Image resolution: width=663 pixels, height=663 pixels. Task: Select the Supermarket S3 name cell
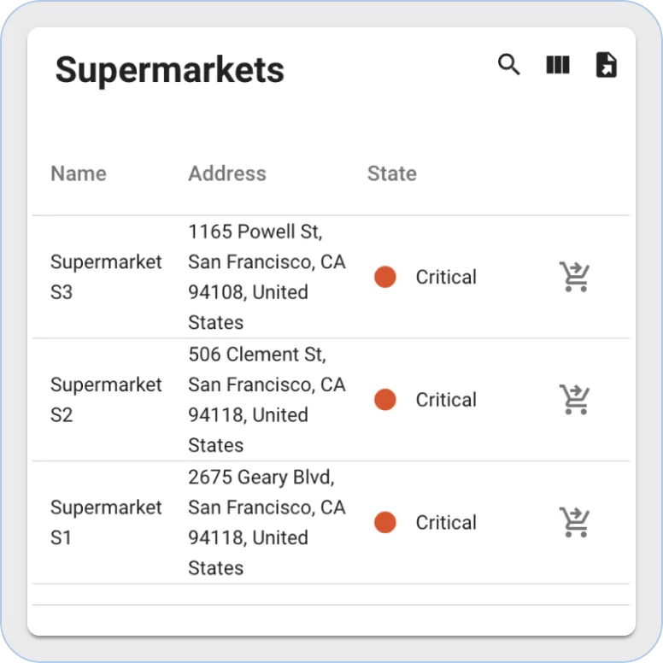coord(106,277)
